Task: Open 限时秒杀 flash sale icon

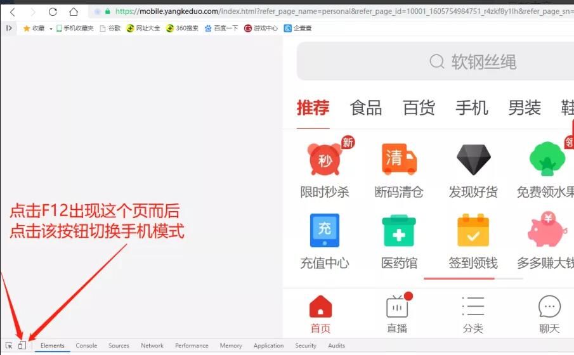Action: (x=325, y=159)
